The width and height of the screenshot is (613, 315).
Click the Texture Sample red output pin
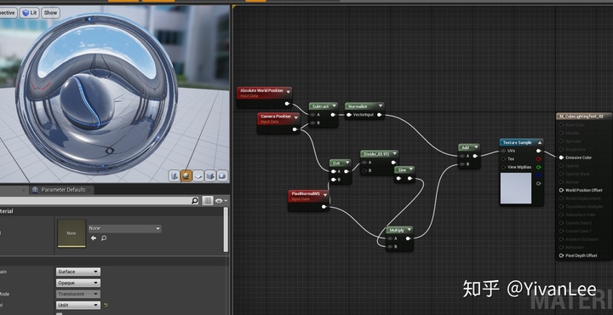[x=539, y=159]
